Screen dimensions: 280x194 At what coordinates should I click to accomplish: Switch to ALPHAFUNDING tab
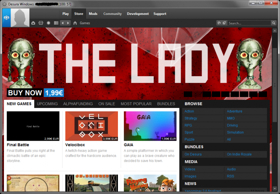tap(78, 104)
